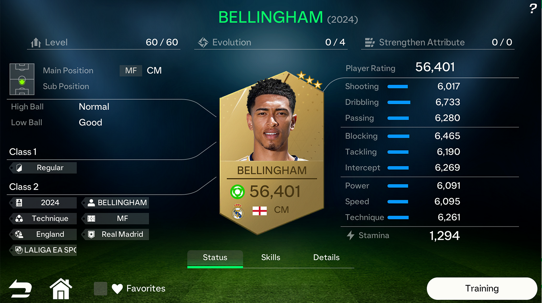542x303 pixels.
Task: Click the Favorites heart icon
Action: [117, 289]
